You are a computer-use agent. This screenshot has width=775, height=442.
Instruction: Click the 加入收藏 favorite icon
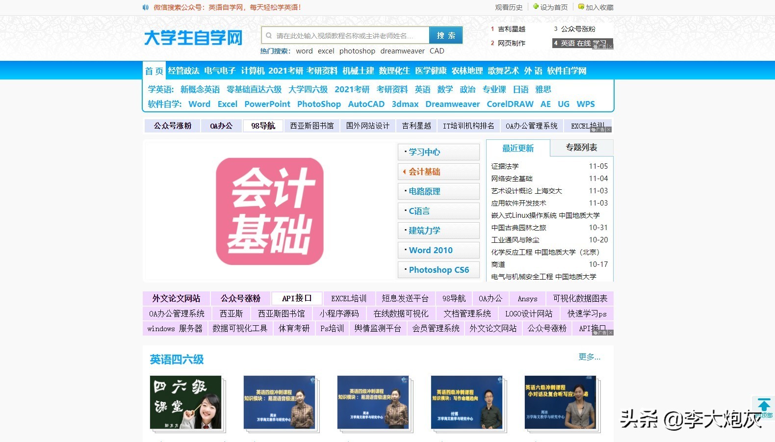click(x=581, y=7)
